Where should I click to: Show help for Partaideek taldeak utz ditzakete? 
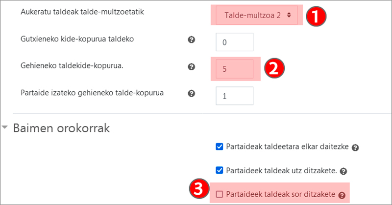343,171
